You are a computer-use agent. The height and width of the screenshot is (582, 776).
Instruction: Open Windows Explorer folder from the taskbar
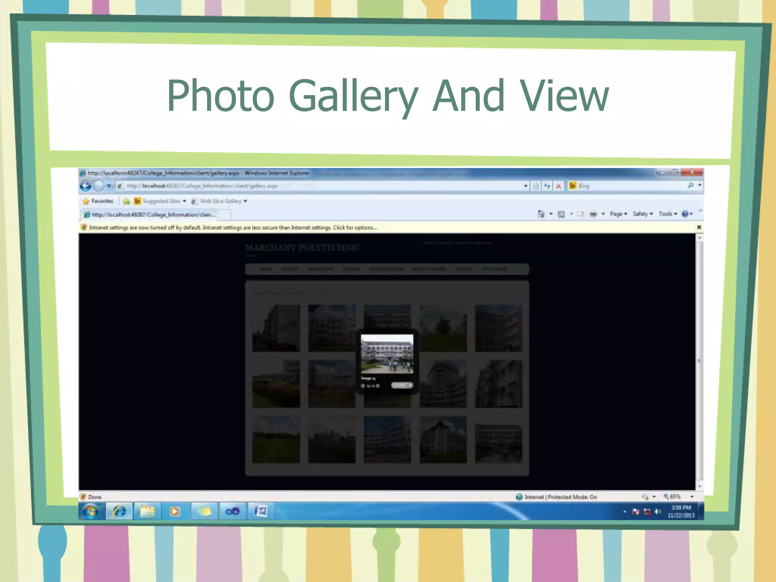coord(147,512)
